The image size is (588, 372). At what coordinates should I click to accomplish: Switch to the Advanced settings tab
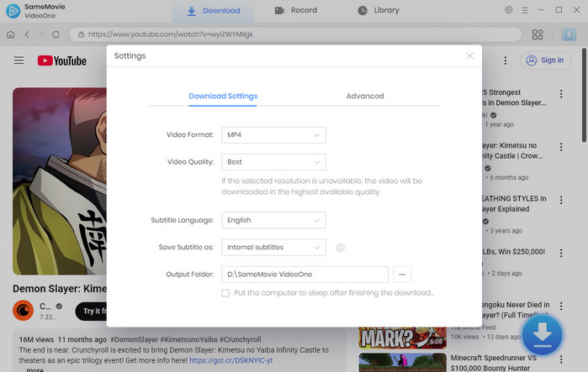[x=365, y=97]
